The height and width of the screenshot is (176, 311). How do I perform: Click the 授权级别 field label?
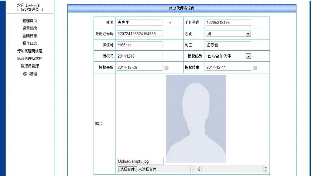(195, 56)
